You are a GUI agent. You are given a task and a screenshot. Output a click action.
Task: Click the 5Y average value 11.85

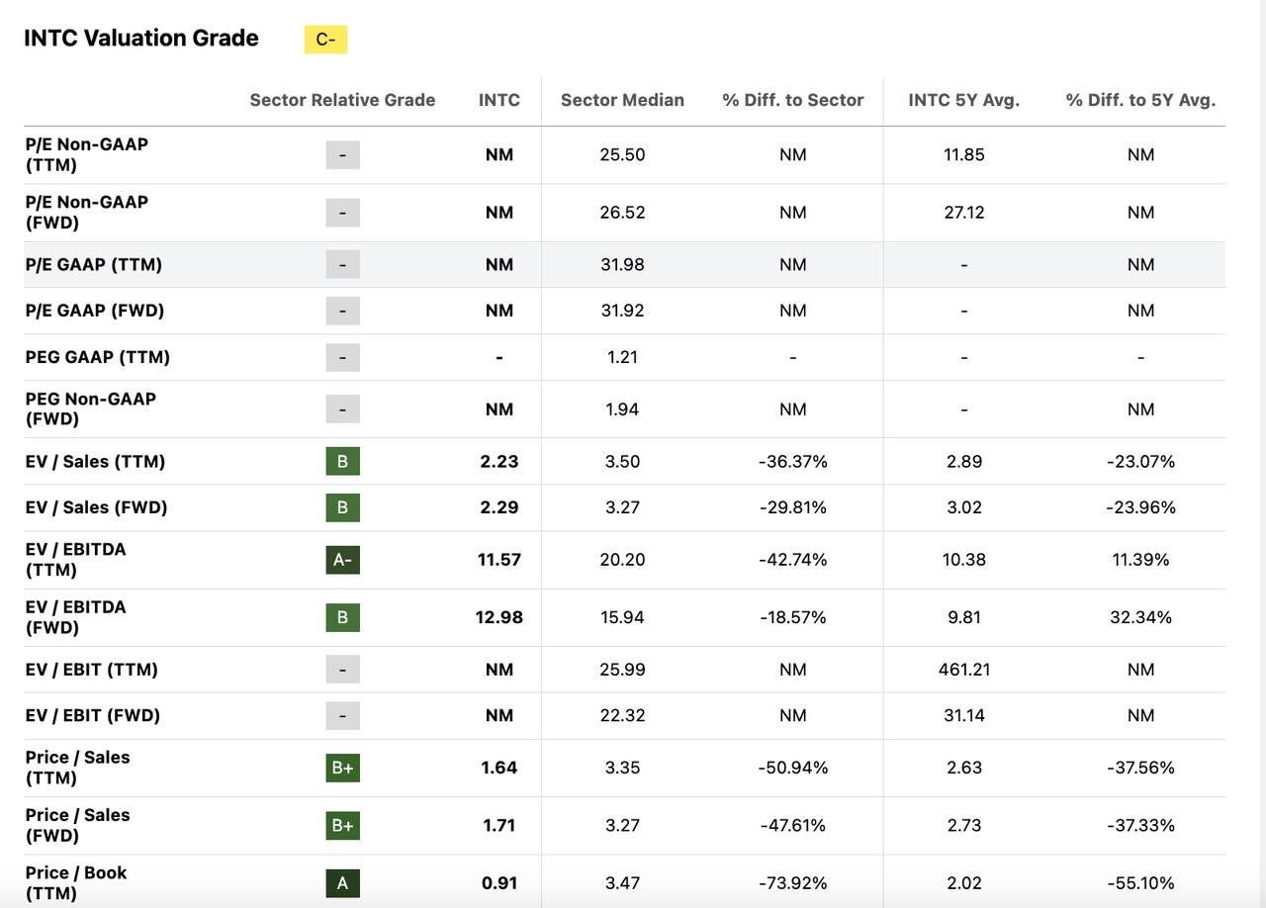point(964,154)
